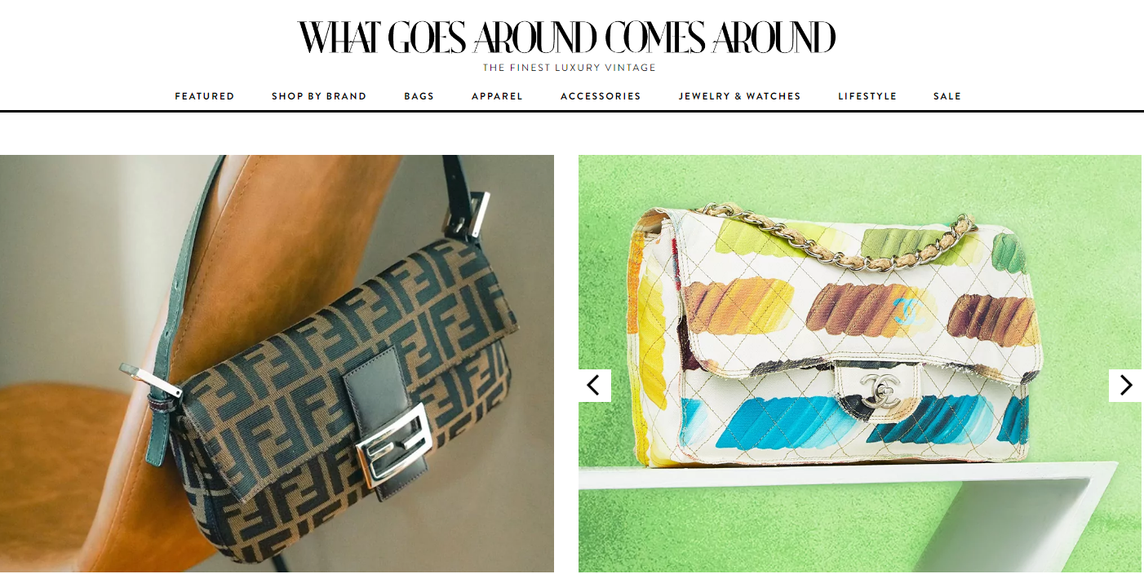Select Jewelry & Watches in the navigation
Image resolution: width=1144 pixels, height=574 pixels.
pyautogui.click(x=740, y=96)
